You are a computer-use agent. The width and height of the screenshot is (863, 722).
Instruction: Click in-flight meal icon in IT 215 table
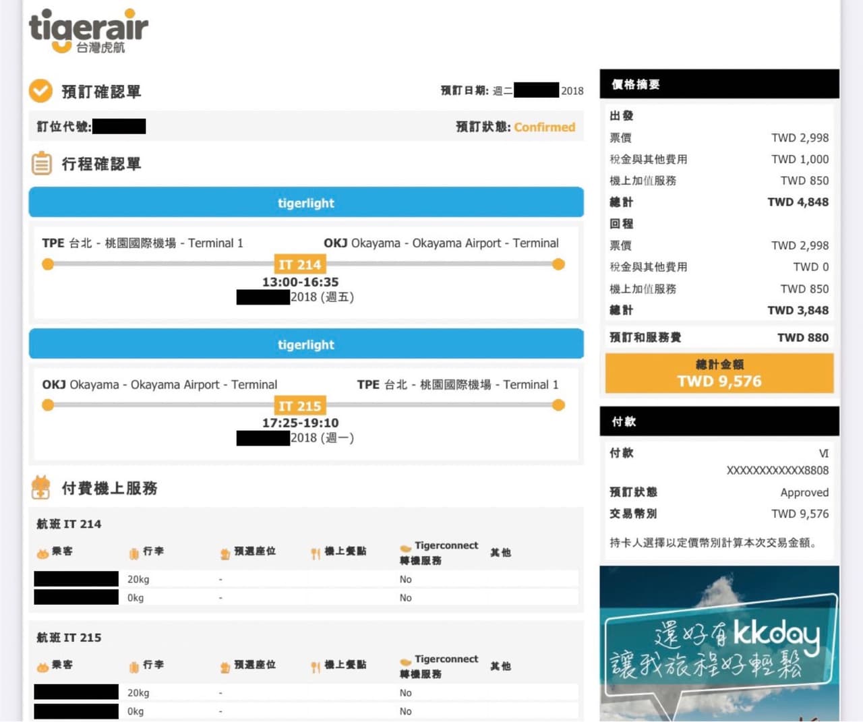316,667
